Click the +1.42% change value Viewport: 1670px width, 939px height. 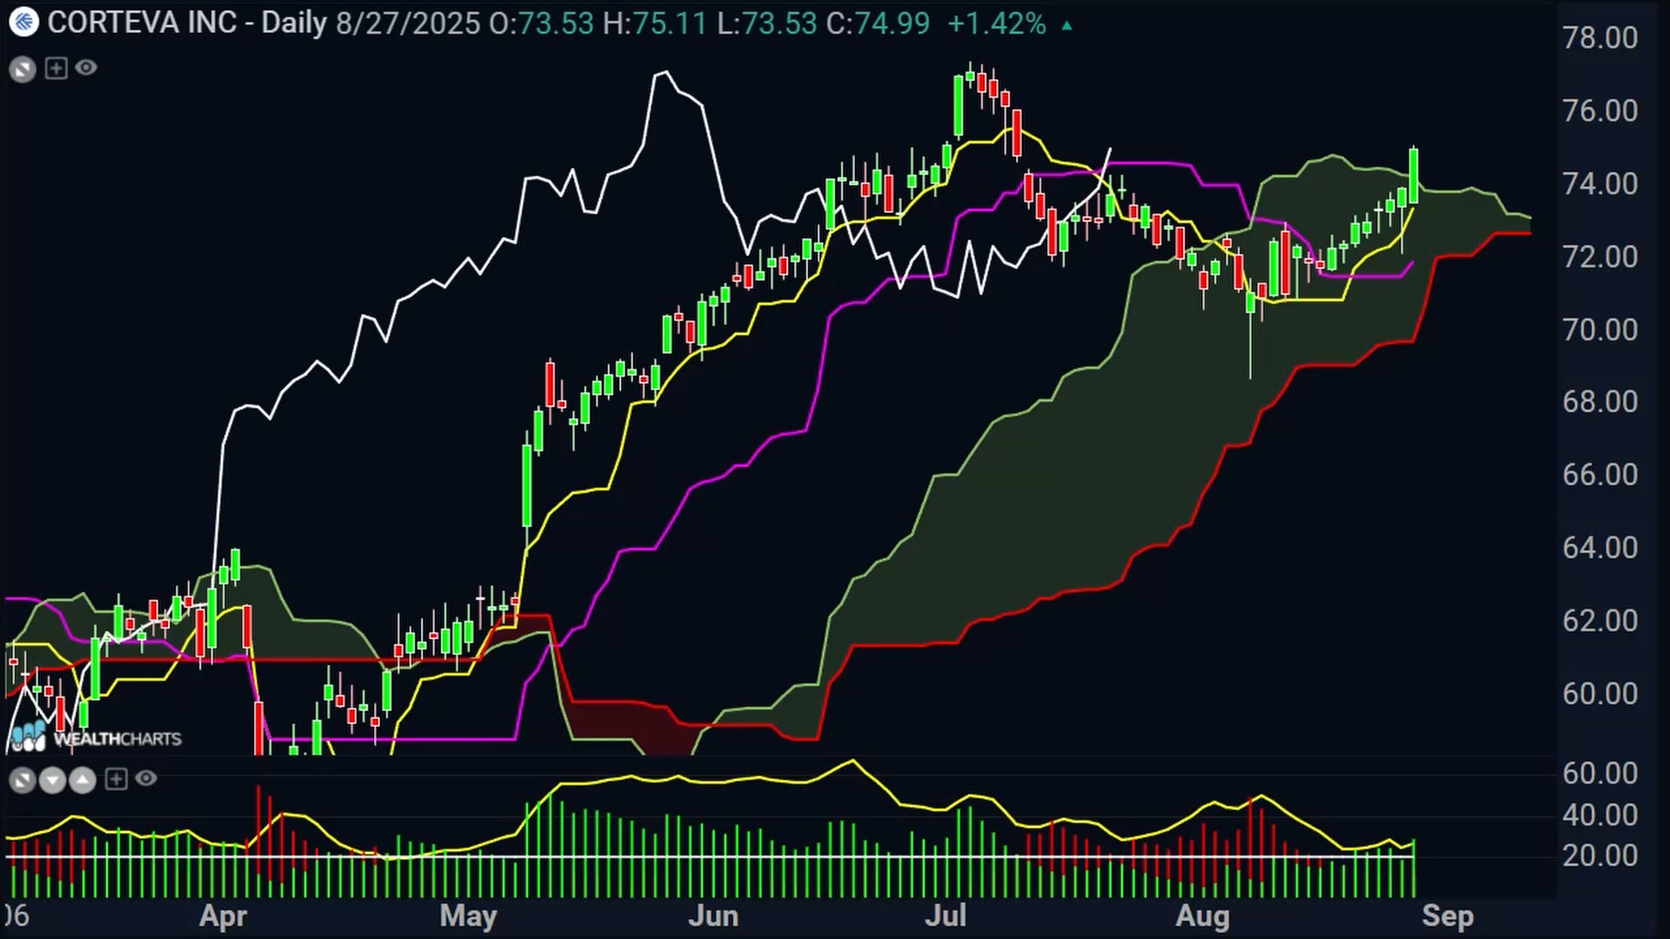tap(997, 23)
